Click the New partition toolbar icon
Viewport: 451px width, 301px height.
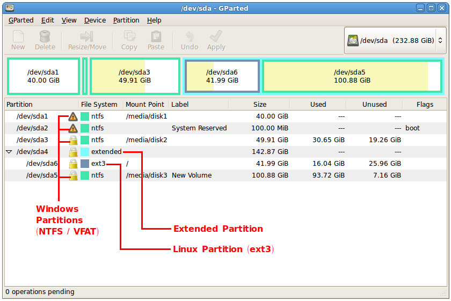pos(18,36)
